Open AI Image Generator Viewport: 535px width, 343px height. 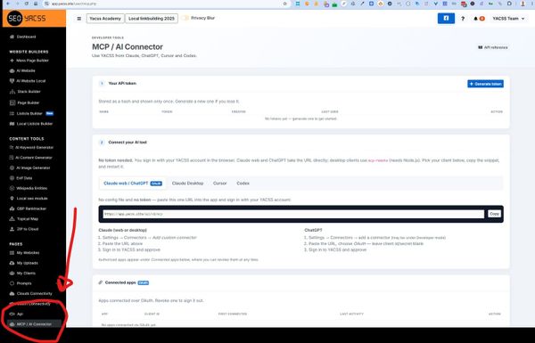[x=29, y=167]
